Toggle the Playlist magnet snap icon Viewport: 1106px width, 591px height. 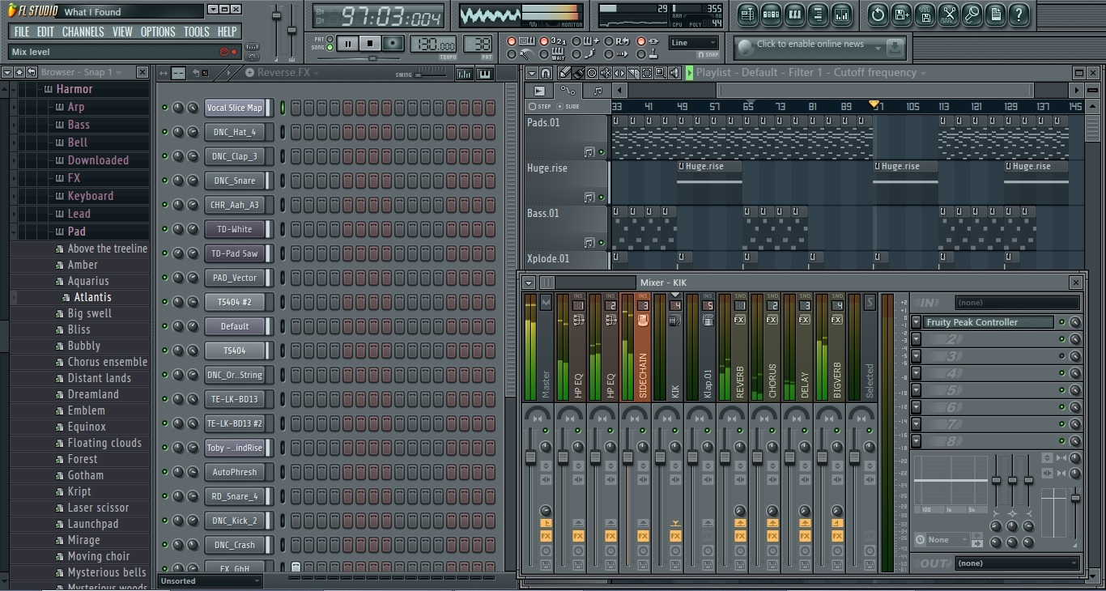point(547,73)
